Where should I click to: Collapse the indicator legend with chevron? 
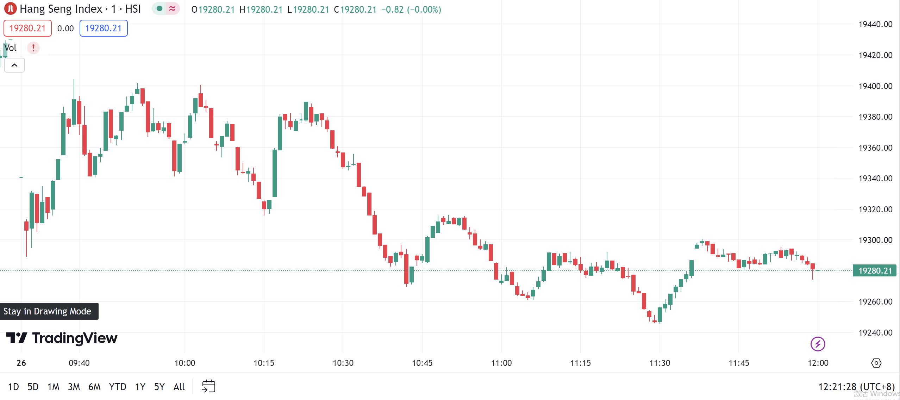(14, 65)
